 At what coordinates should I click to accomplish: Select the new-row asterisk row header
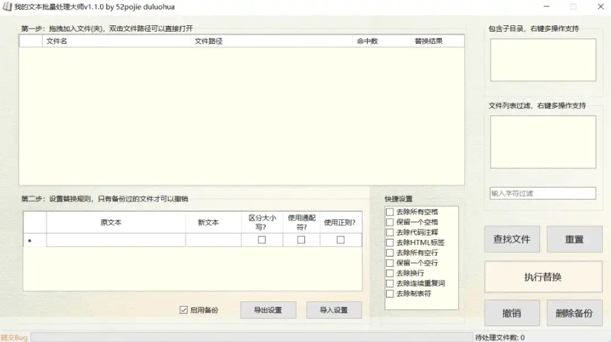pos(35,240)
